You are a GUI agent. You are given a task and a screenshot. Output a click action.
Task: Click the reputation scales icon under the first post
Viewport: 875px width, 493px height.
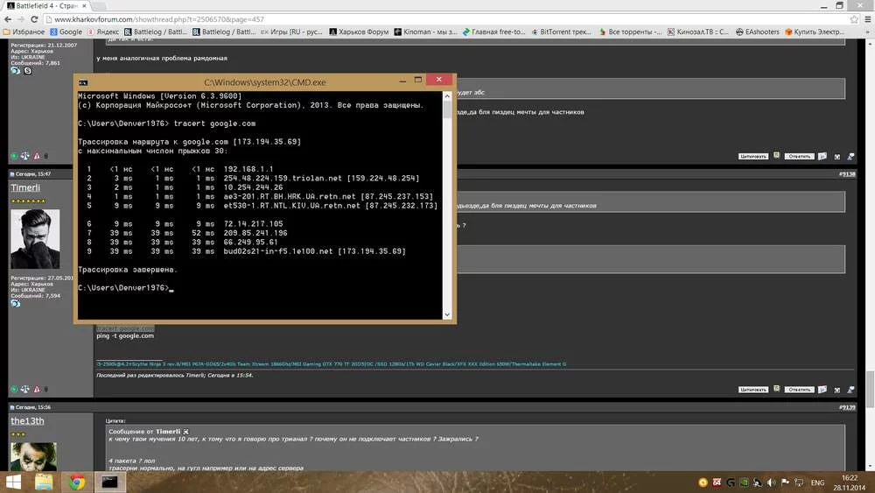tap(25, 156)
